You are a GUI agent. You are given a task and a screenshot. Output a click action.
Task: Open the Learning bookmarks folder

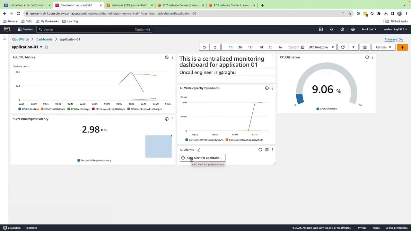[x=70, y=21]
